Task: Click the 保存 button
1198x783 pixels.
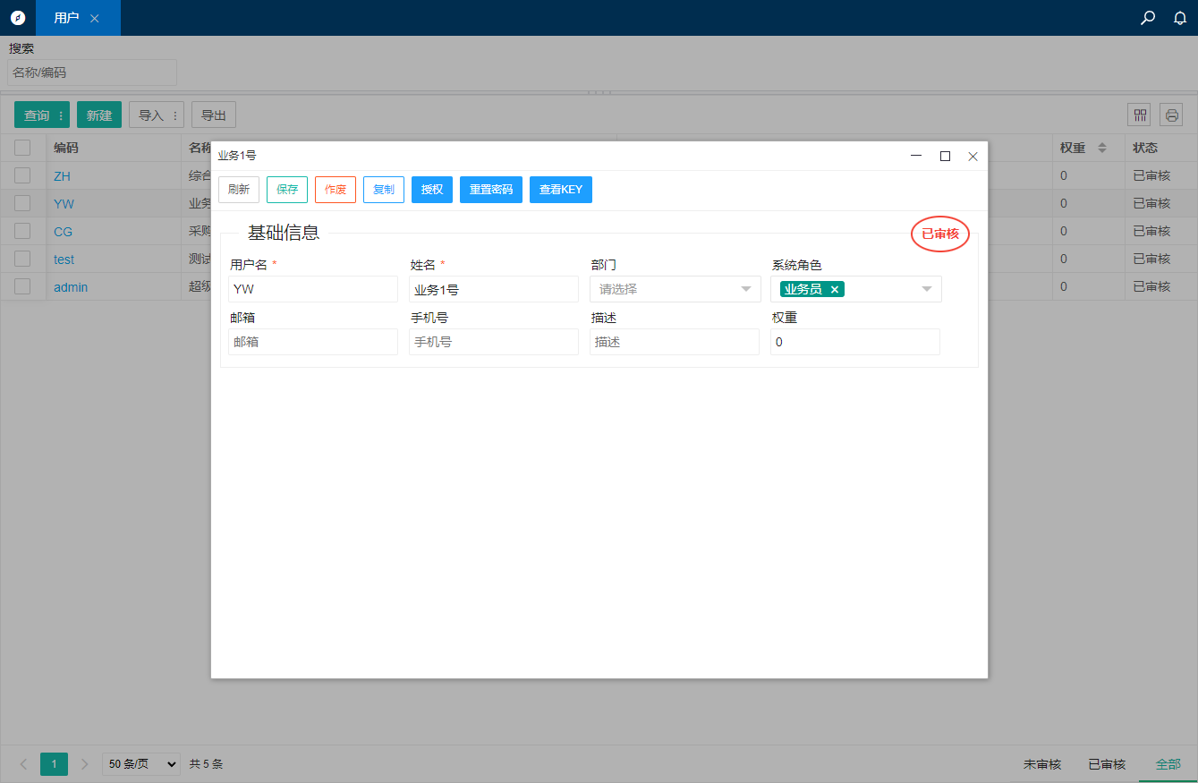Action: 287,190
